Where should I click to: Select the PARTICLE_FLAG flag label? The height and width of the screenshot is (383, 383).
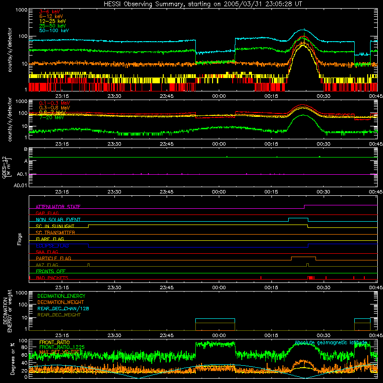[x=54, y=258]
